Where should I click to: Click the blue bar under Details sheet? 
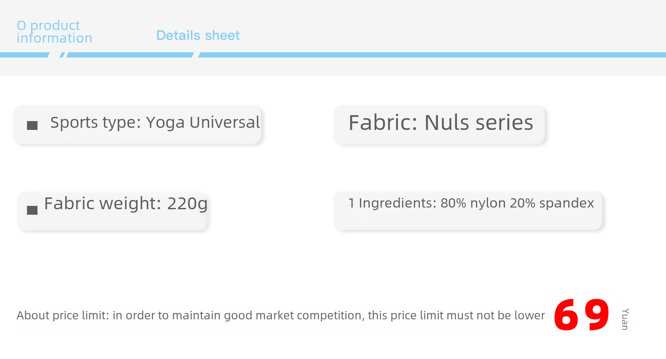pos(130,55)
